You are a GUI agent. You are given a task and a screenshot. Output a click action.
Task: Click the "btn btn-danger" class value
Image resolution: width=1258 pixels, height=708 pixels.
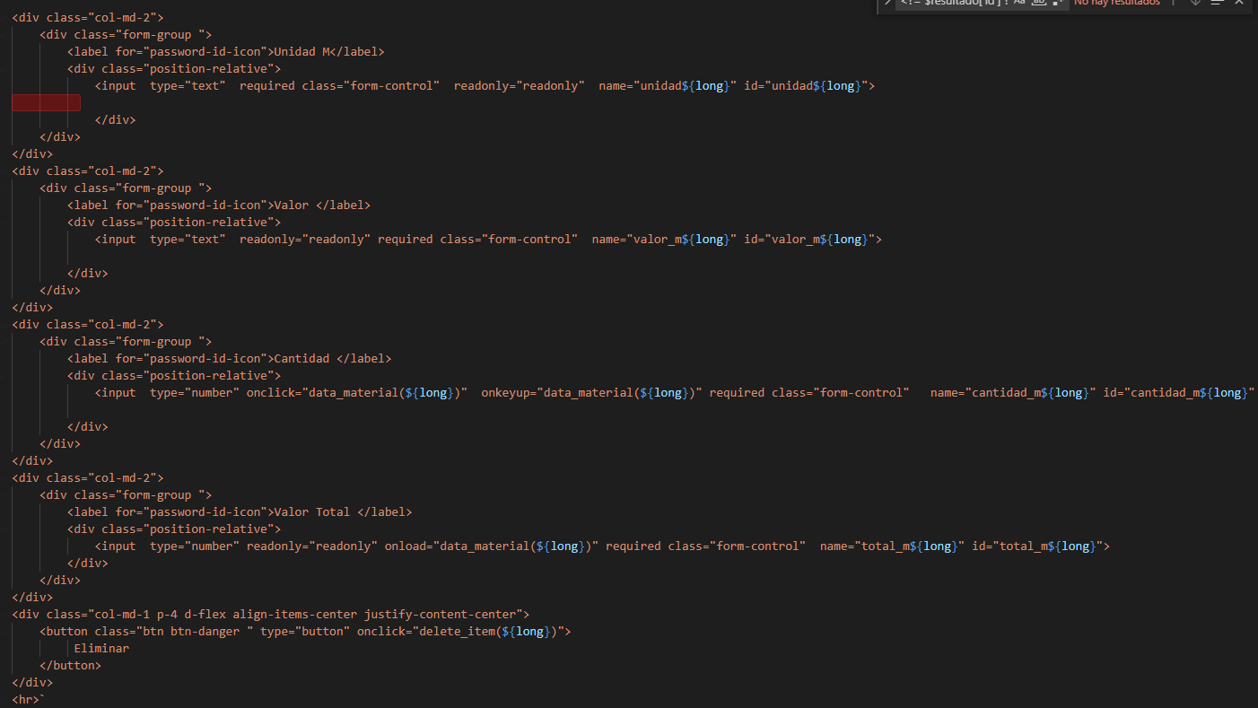pyautogui.click(x=195, y=632)
